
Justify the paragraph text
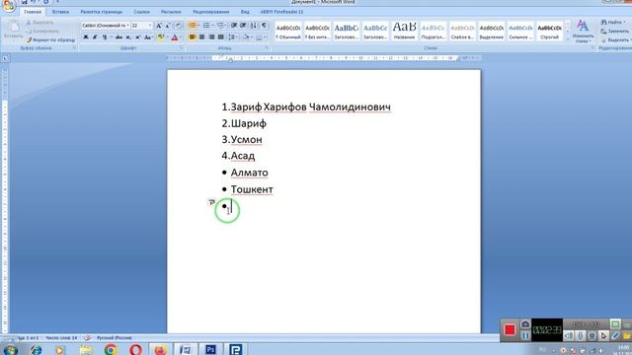click(220, 37)
